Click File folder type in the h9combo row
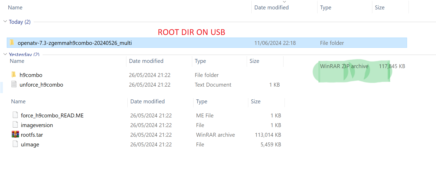The width and height of the screenshot is (436, 179). 207,75
